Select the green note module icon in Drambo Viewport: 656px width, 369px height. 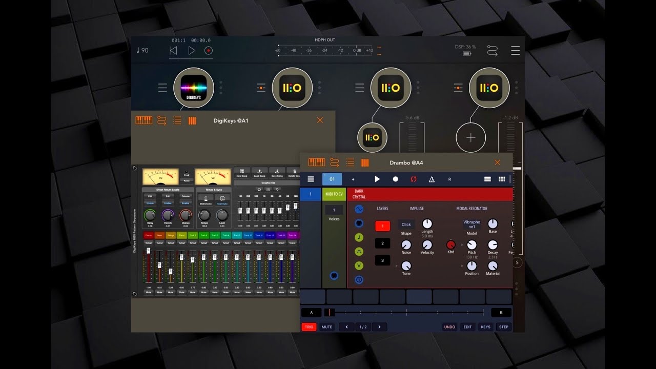coord(359,237)
